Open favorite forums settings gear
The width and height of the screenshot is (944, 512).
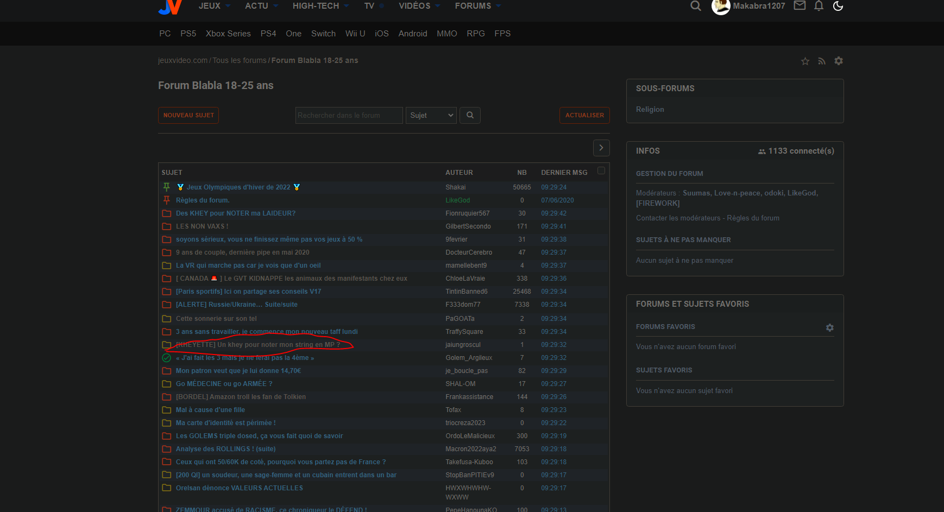(x=829, y=327)
